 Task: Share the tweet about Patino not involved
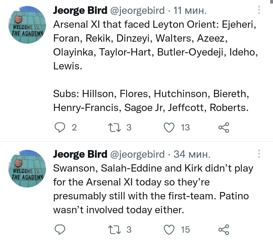(x=224, y=229)
